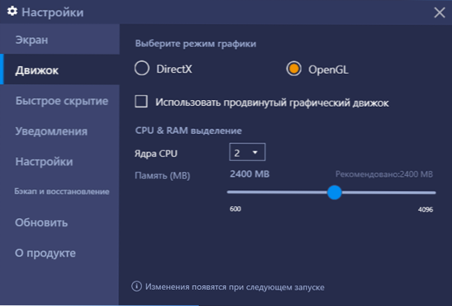Enable the advanced graphics engine checkbox

[x=141, y=101]
